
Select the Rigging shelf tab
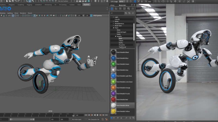click(x=29, y=5)
